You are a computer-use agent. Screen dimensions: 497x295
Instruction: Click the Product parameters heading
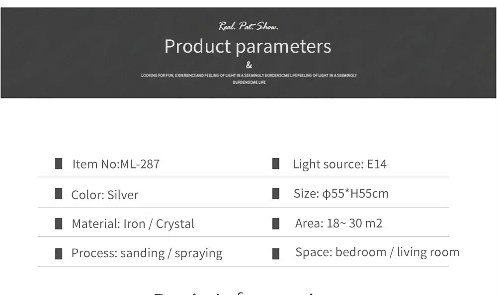pos(248,46)
